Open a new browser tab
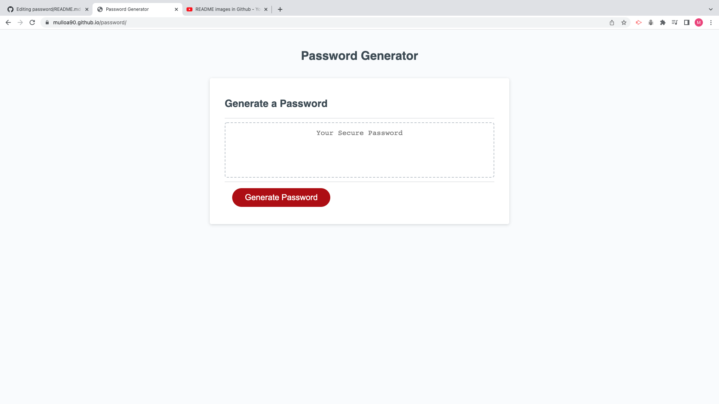Viewport: 719px width, 404px height. click(x=280, y=9)
